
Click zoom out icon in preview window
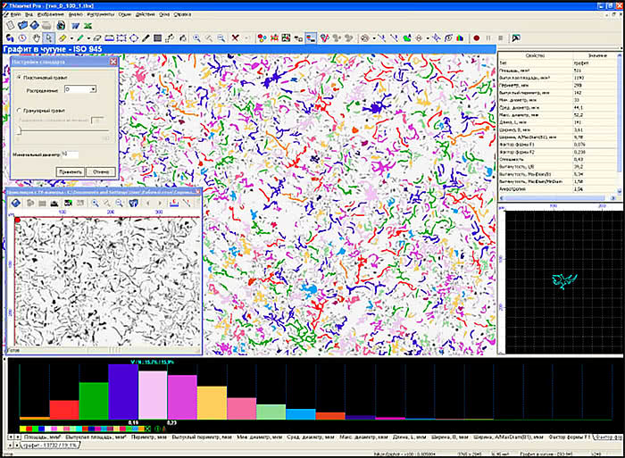(x=119, y=204)
